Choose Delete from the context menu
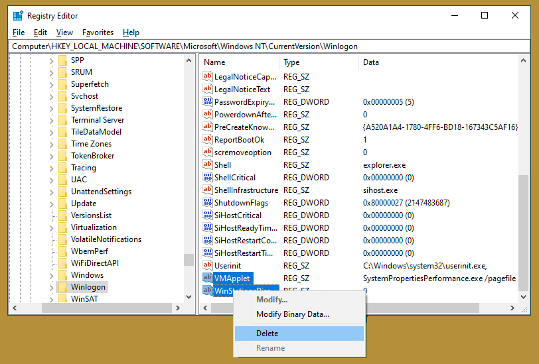Viewport: 539px width, 364px height. pyautogui.click(x=299, y=334)
